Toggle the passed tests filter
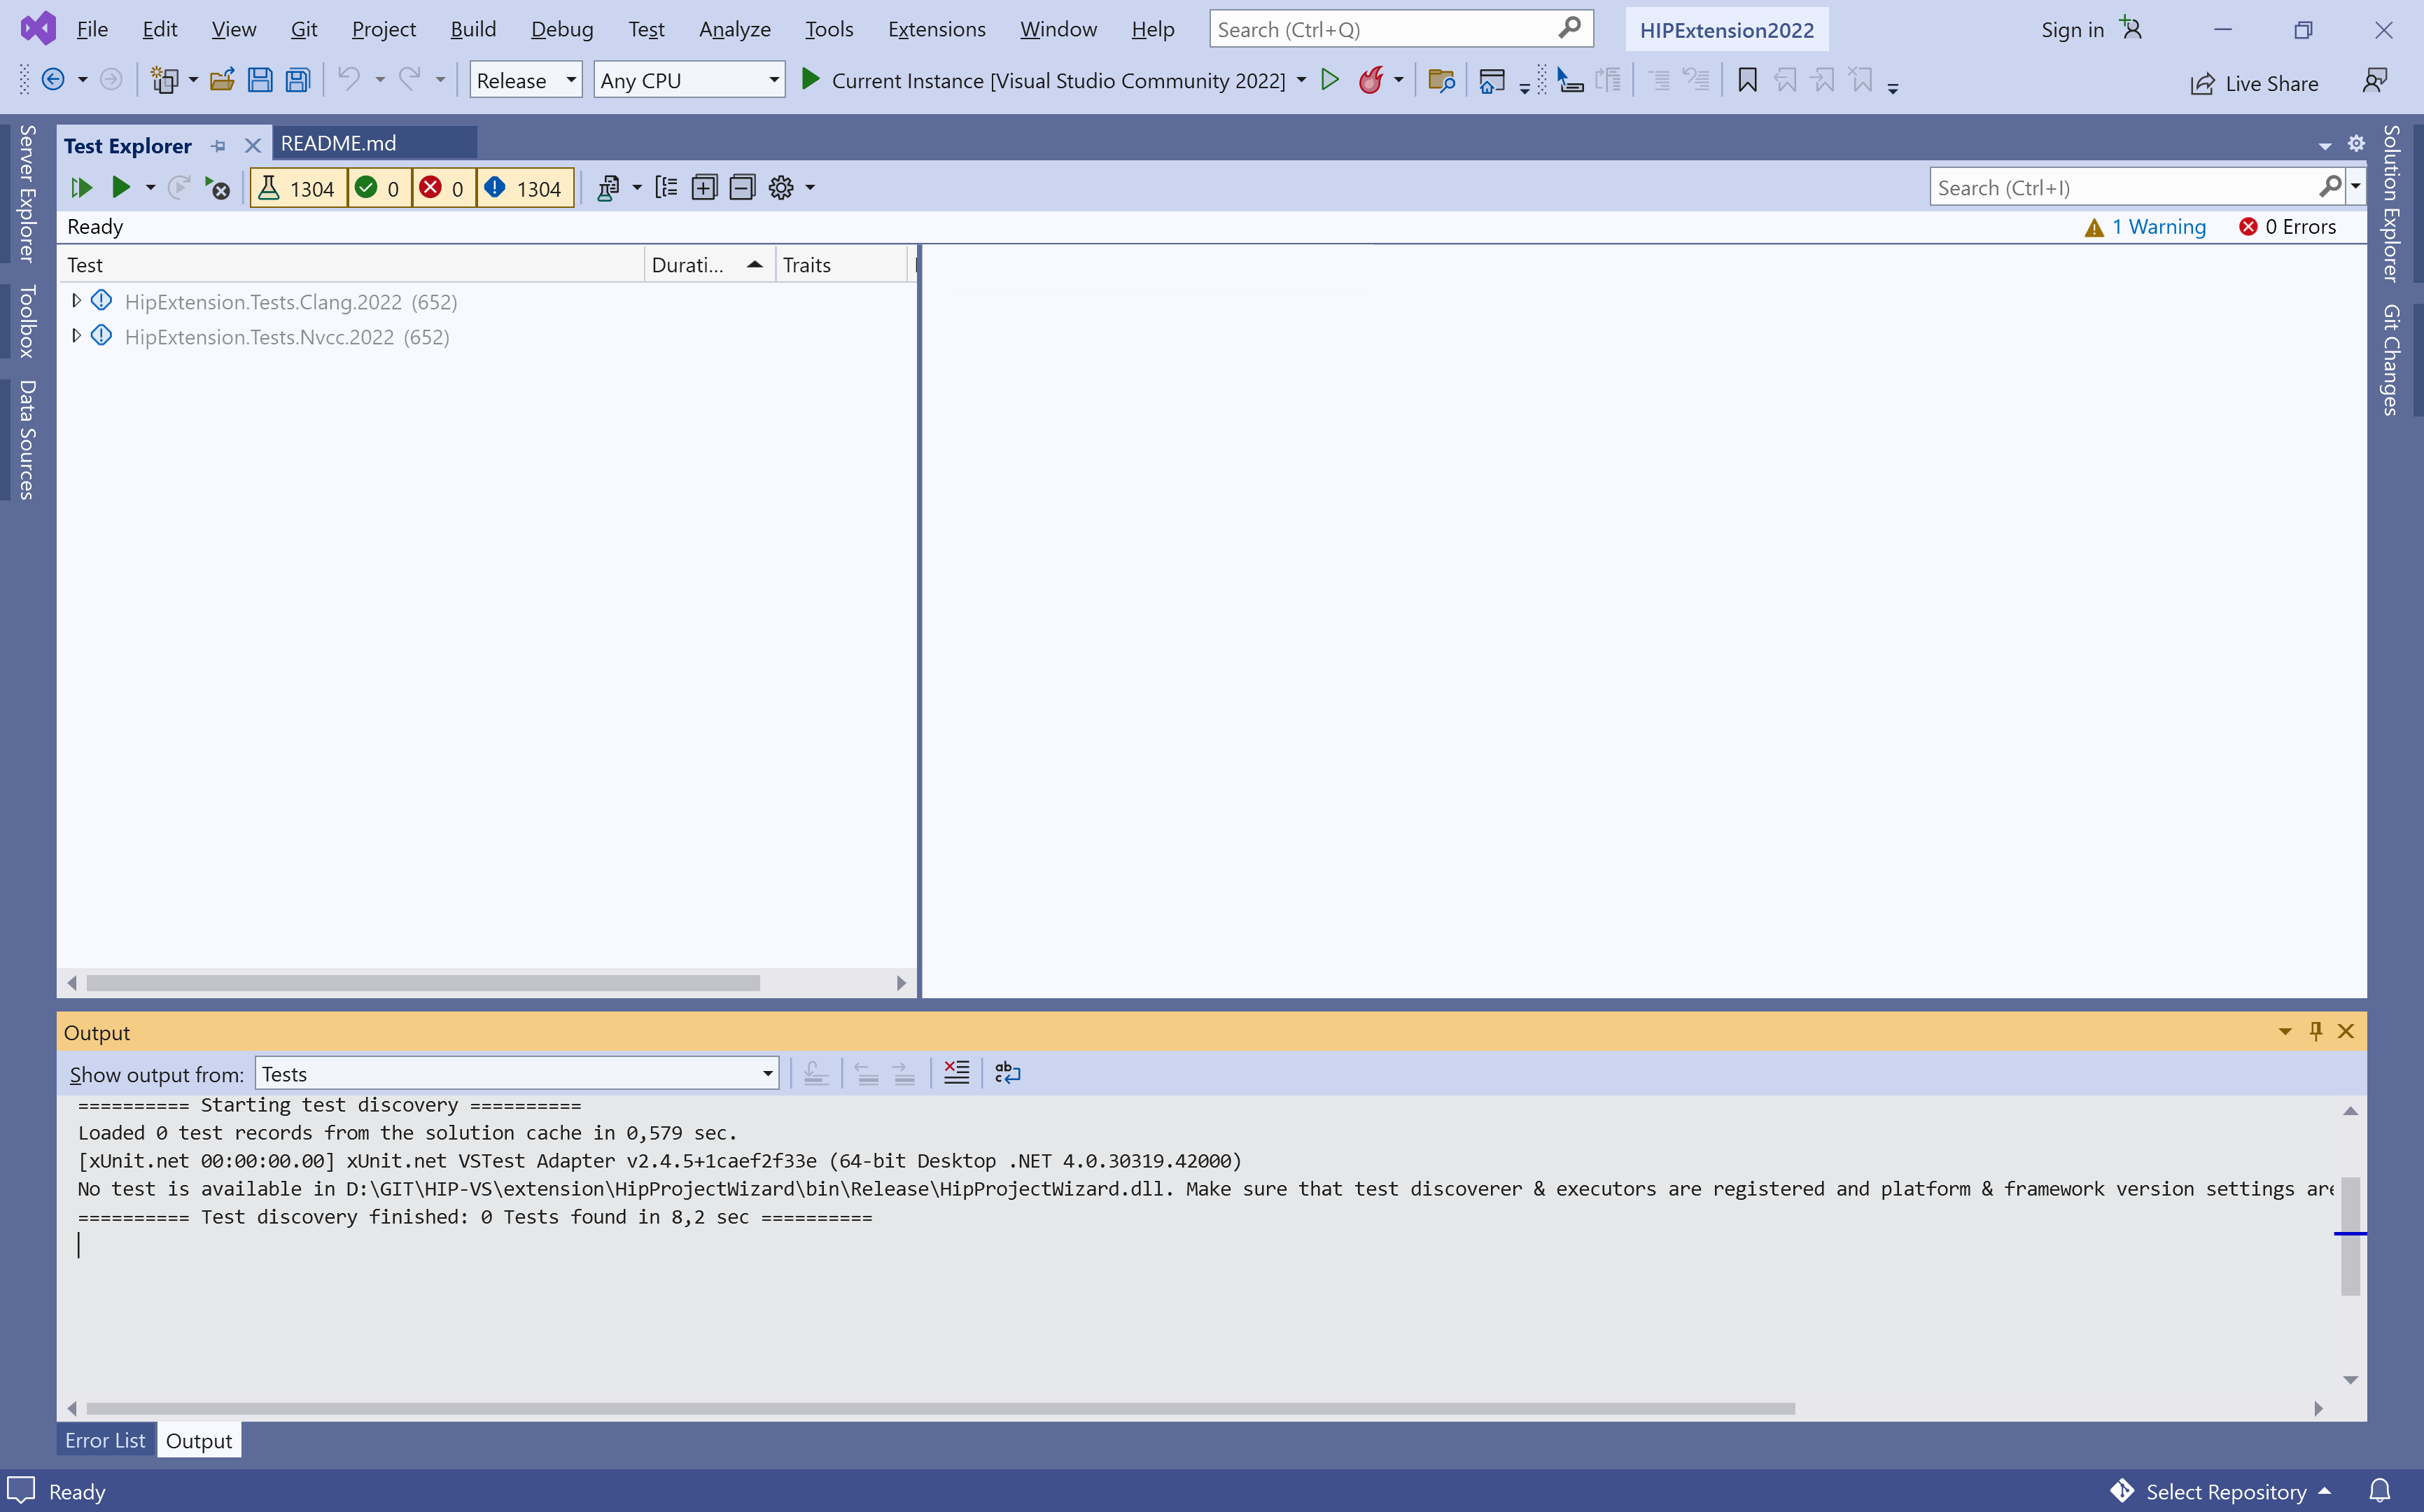 click(x=379, y=188)
